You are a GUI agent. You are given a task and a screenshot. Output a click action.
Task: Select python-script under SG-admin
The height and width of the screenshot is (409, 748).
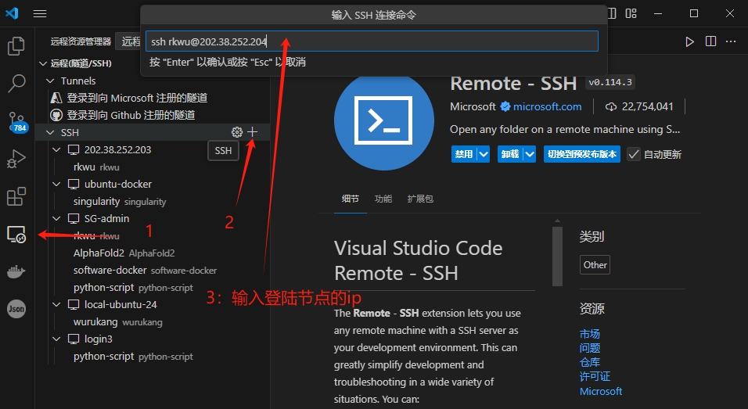pyautogui.click(x=133, y=288)
